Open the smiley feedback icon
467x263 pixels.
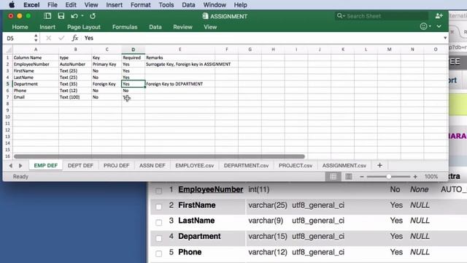click(x=423, y=26)
